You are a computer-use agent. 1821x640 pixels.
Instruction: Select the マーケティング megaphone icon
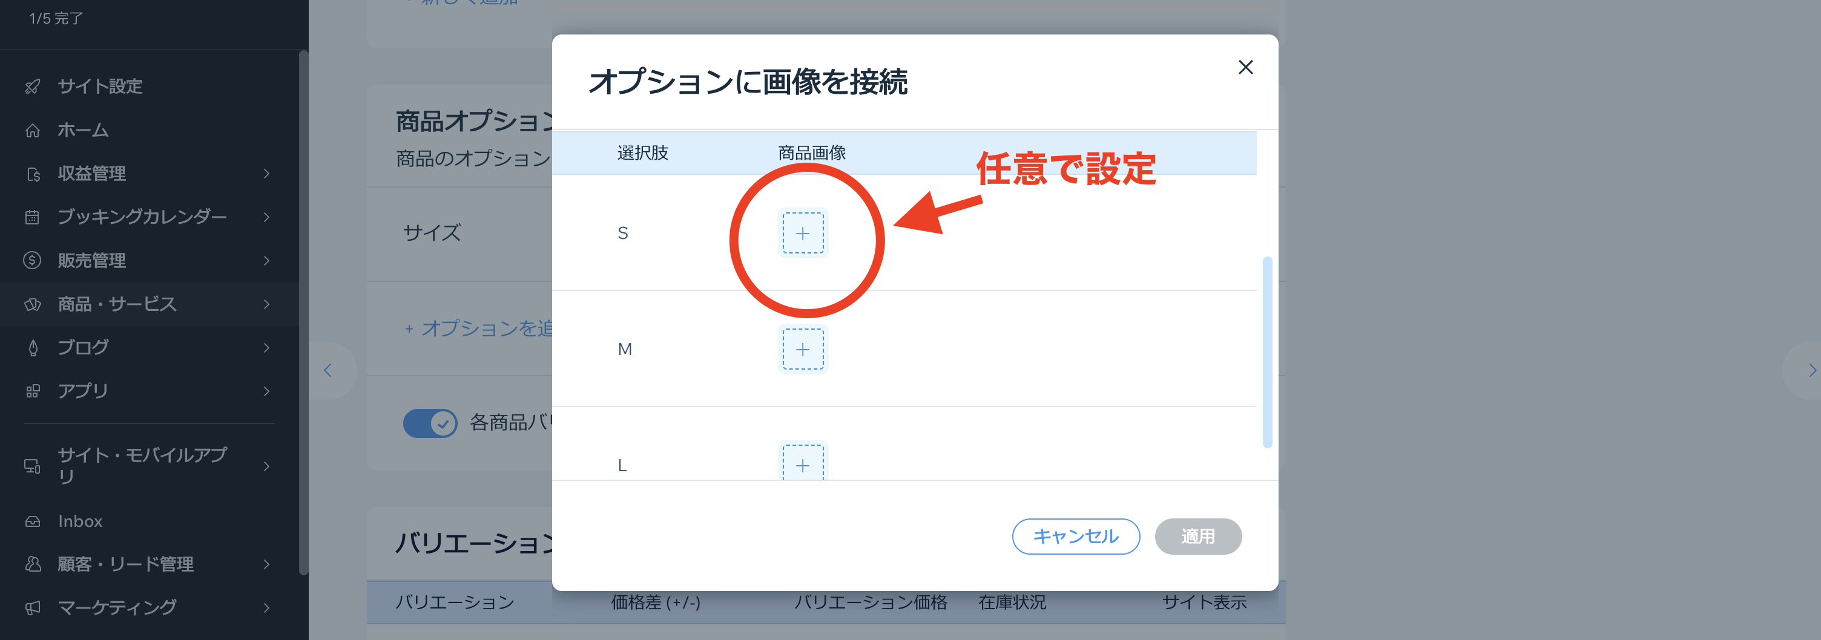click(x=32, y=607)
